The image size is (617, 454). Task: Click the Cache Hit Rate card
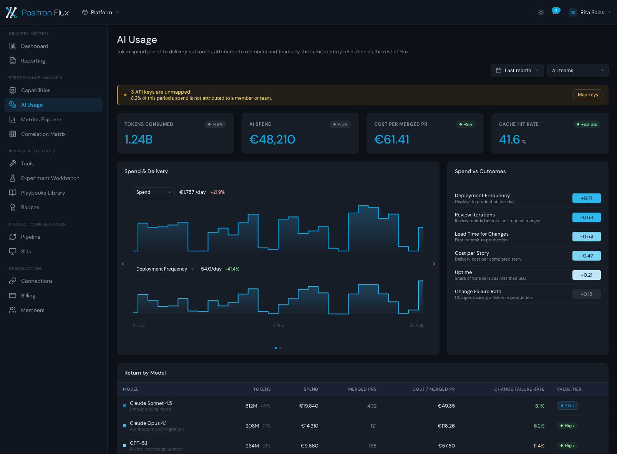tap(550, 133)
